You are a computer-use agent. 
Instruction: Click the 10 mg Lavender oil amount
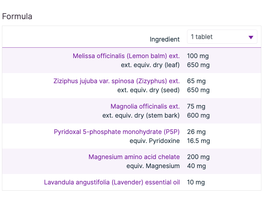click(x=196, y=182)
